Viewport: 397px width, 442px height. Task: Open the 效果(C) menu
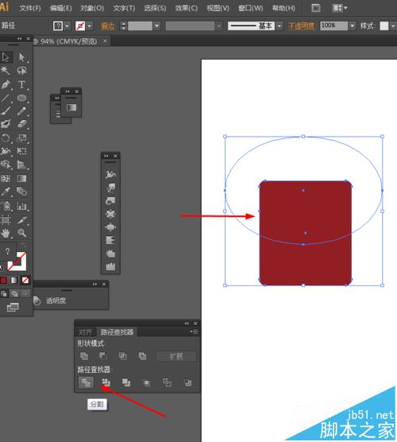186,8
